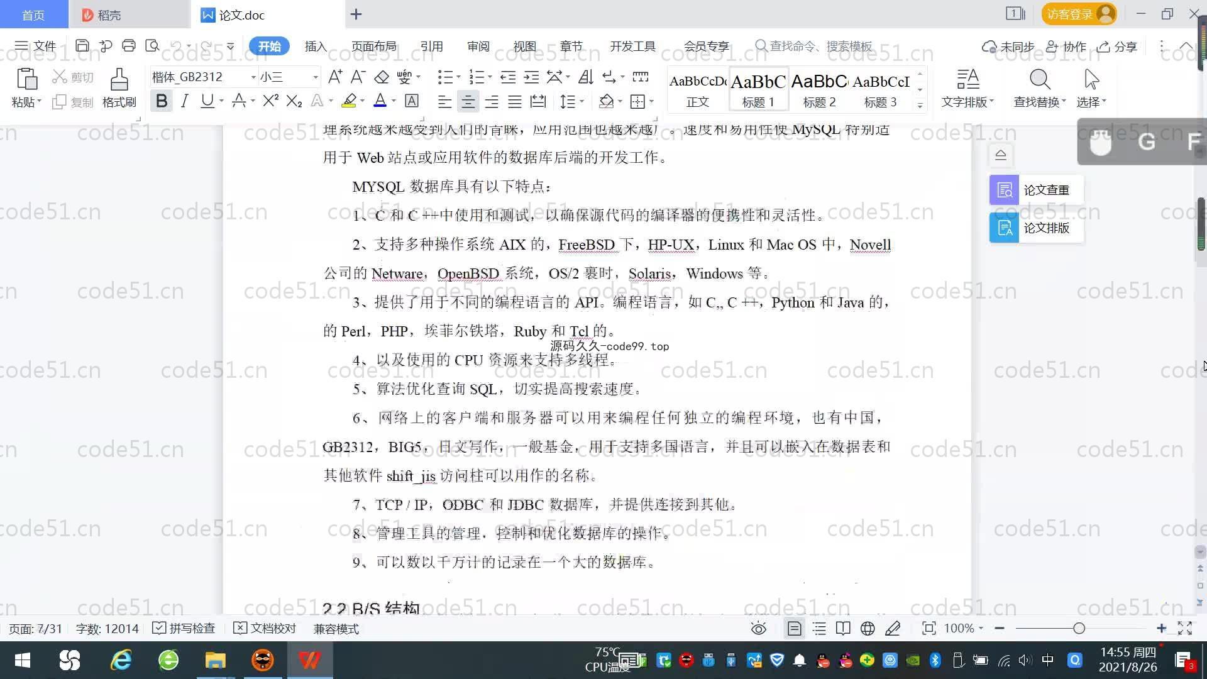This screenshot has height=679, width=1207.
Task: Apply superscript X² formatting
Action: (x=270, y=101)
